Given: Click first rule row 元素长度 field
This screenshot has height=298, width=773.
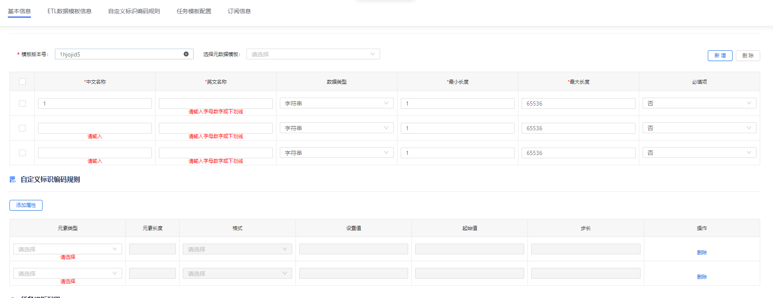Looking at the screenshot, I should coord(152,249).
